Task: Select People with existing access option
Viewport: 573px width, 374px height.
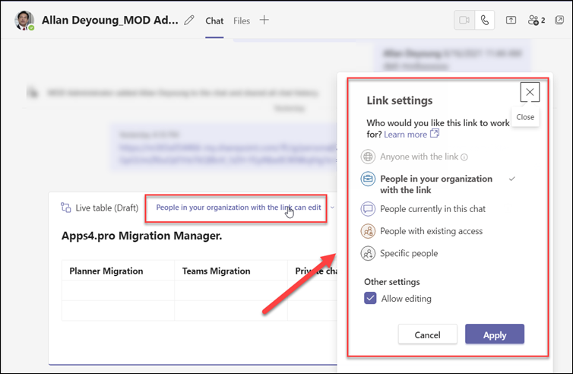Action: pos(431,231)
